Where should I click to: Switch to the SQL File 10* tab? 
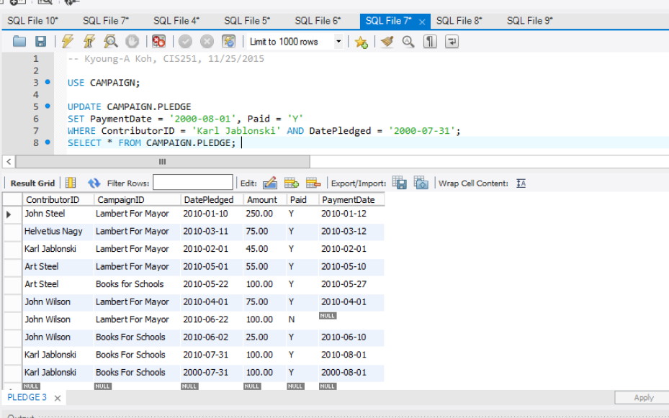(x=32, y=21)
